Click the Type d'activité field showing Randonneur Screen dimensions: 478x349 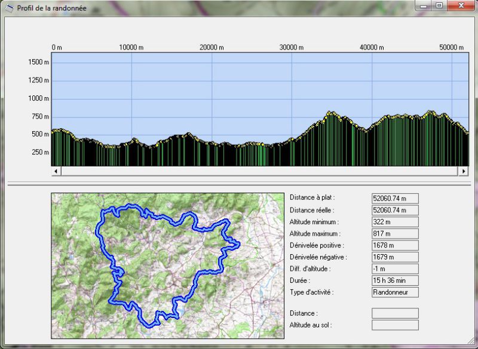click(395, 292)
